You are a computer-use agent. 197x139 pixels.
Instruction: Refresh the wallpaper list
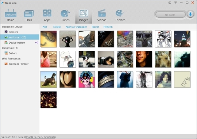(x=108, y=27)
